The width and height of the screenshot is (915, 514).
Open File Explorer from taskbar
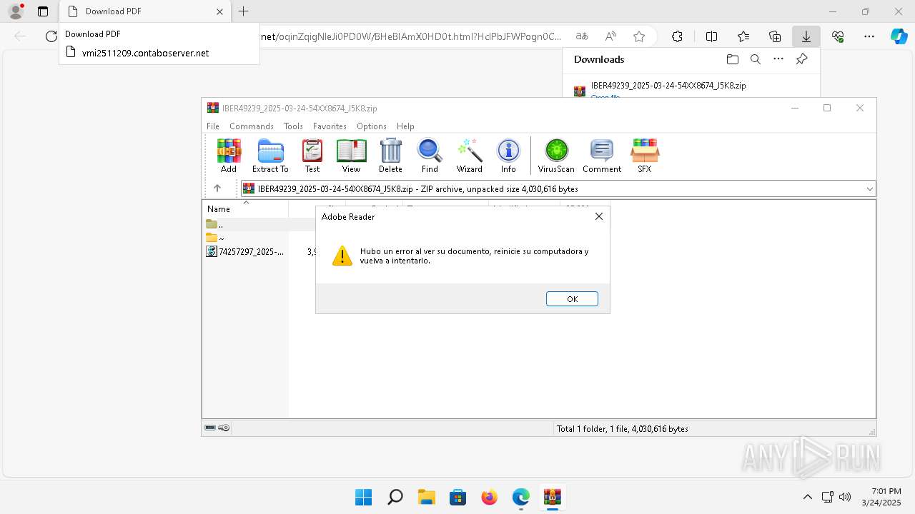click(426, 497)
